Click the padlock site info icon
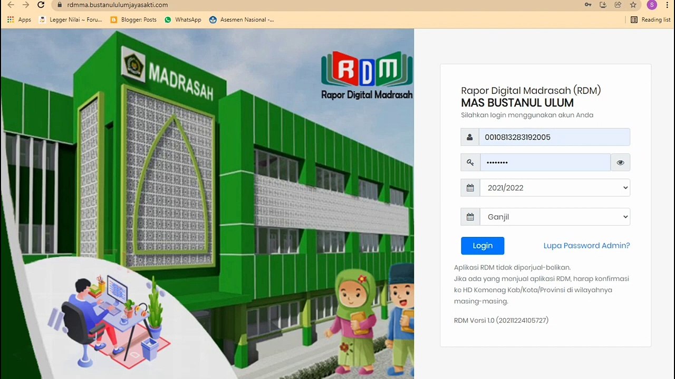 click(x=60, y=5)
